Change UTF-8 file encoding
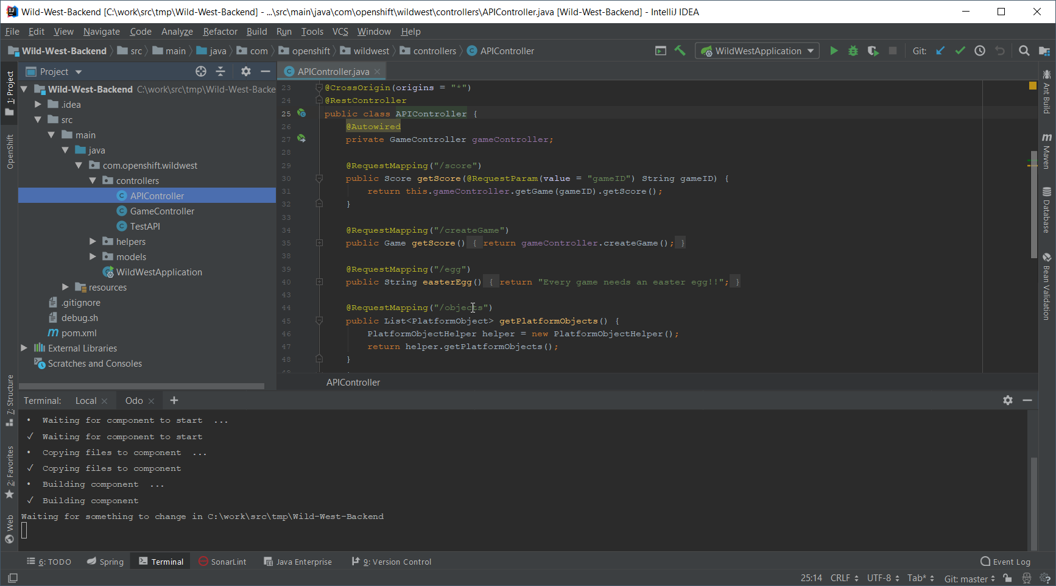 883,578
